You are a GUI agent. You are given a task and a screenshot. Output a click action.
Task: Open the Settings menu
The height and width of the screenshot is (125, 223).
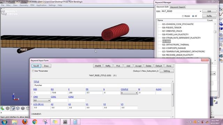pos(52,5)
